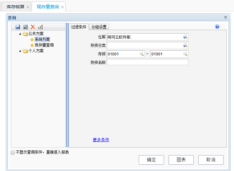Image resolution: width=234 pixels, height=171 pixels.
Task: Select 现存量查询 scheme in the tree
Action: coord(44,45)
